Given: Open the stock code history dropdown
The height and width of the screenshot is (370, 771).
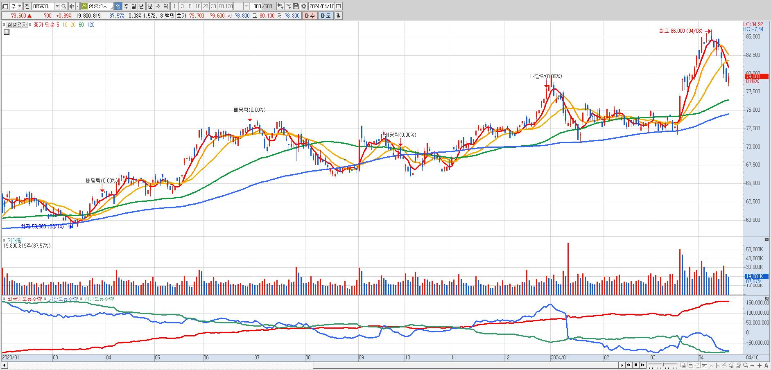Looking at the screenshot, I should [57, 6].
